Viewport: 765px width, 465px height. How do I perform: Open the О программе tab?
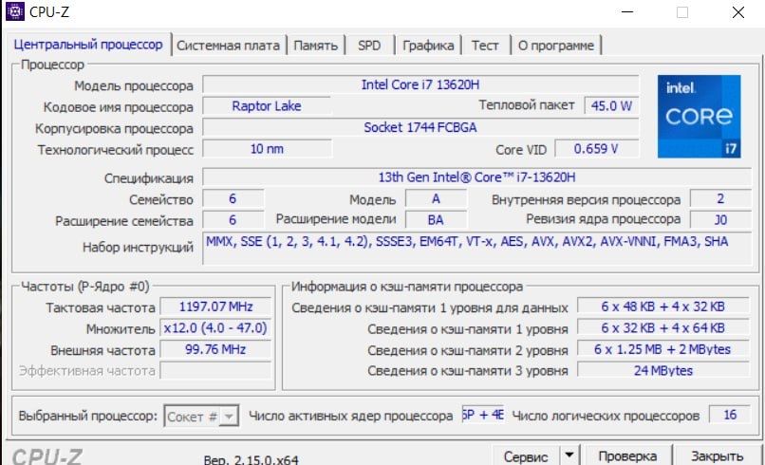(x=555, y=46)
